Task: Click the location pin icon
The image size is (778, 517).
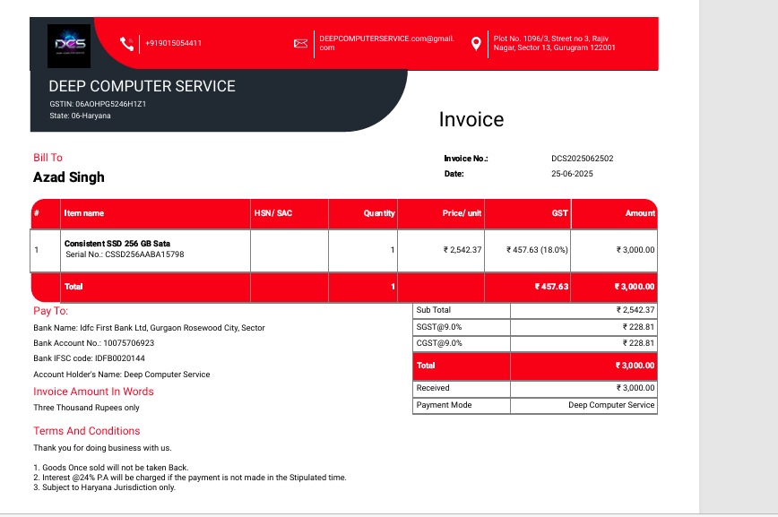Action: [x=476, y=43]
